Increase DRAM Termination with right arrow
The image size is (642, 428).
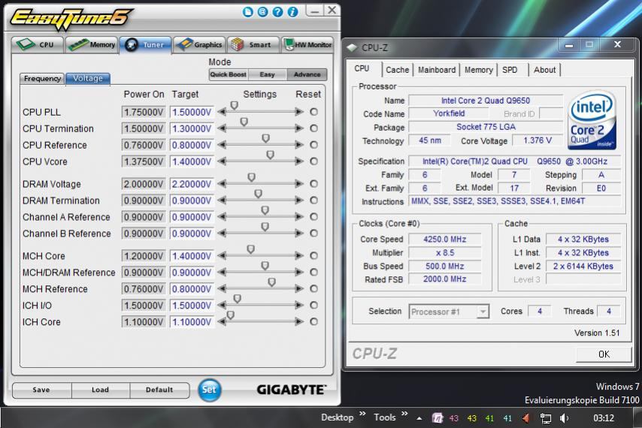[299, 200]
